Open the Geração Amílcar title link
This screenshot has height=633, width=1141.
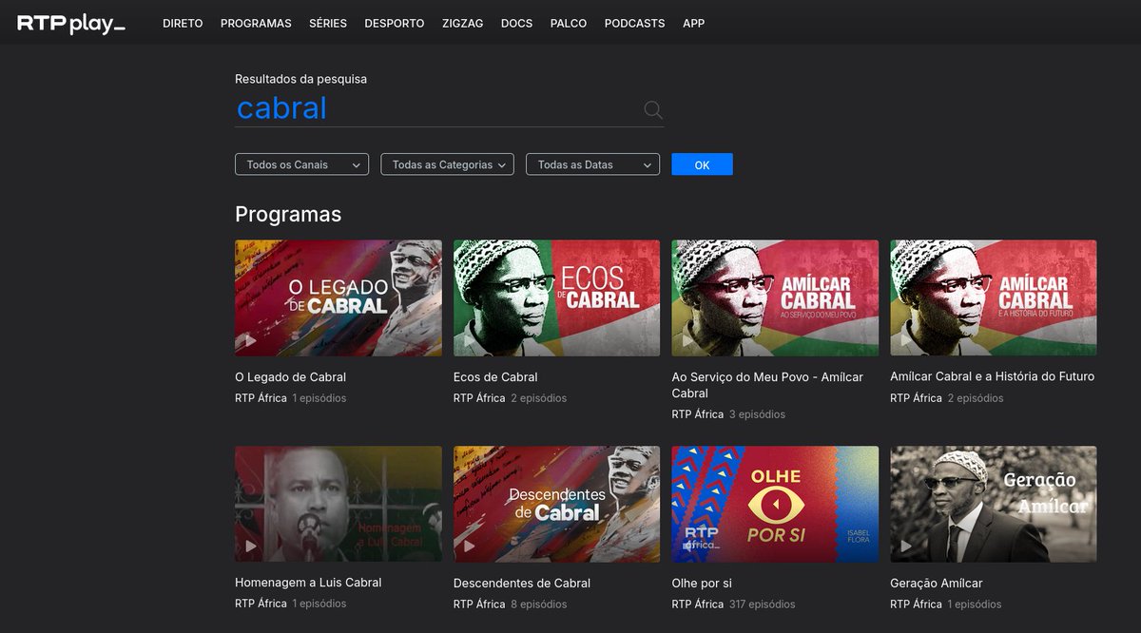point(937,583)
